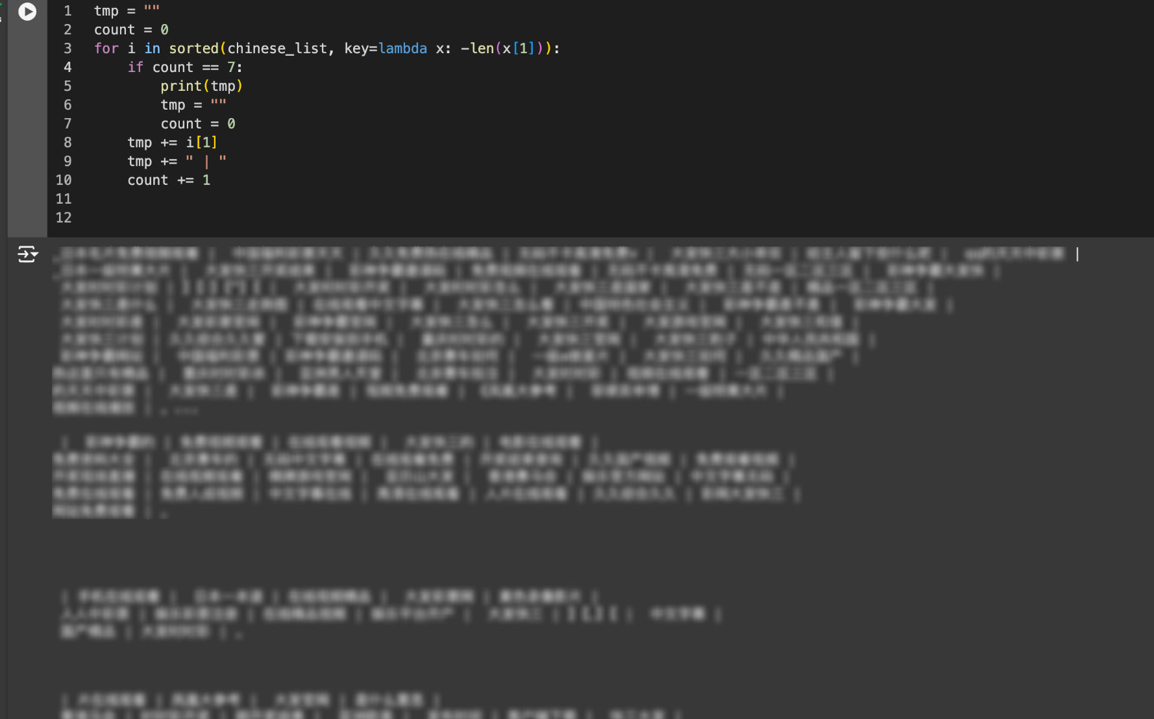Click the first row of blurred output text
The width and height of the screenshot is (1154, 719).
click(x=565, y=254)
